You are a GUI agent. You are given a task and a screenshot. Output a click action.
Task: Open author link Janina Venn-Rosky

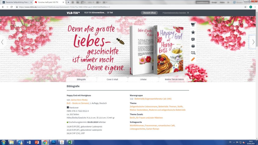coord(79,100)
